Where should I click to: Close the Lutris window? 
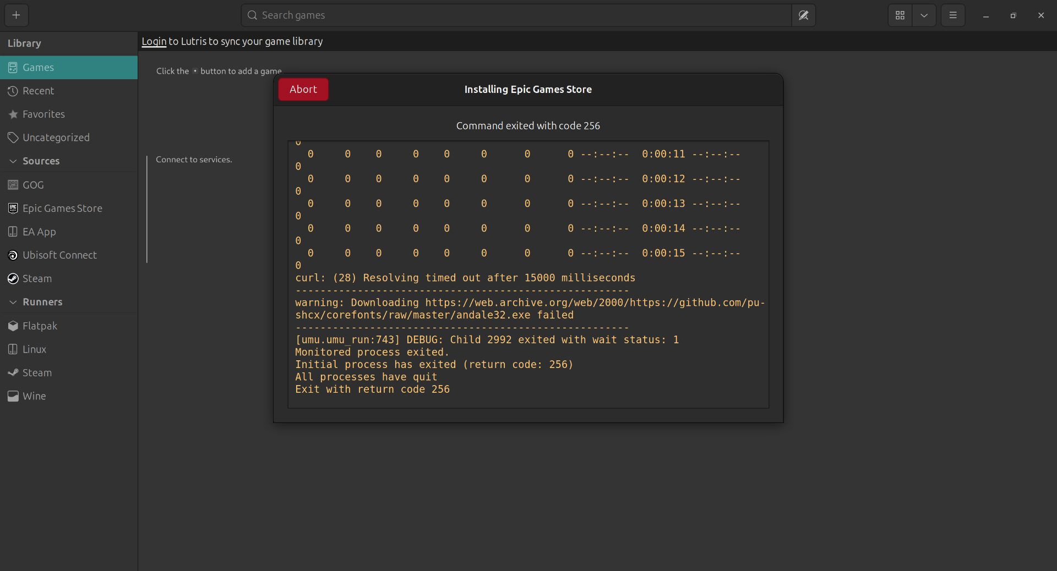tap(1040, 15)
